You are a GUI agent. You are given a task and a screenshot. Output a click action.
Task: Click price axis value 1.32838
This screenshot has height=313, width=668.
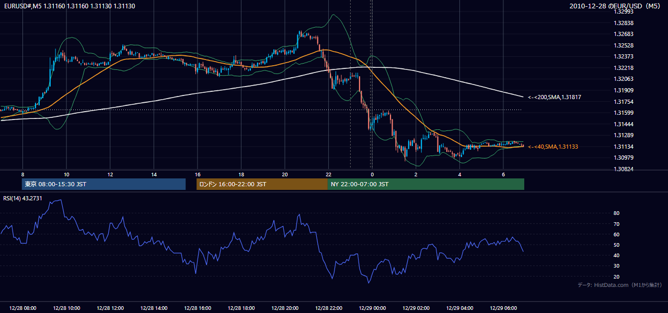tap(624, 23)
